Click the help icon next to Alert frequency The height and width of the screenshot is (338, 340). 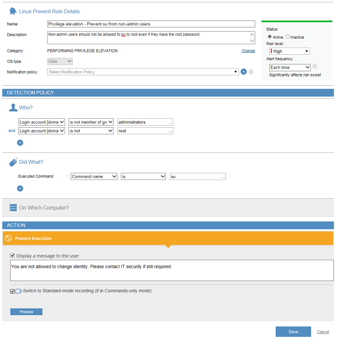point(315,67)
